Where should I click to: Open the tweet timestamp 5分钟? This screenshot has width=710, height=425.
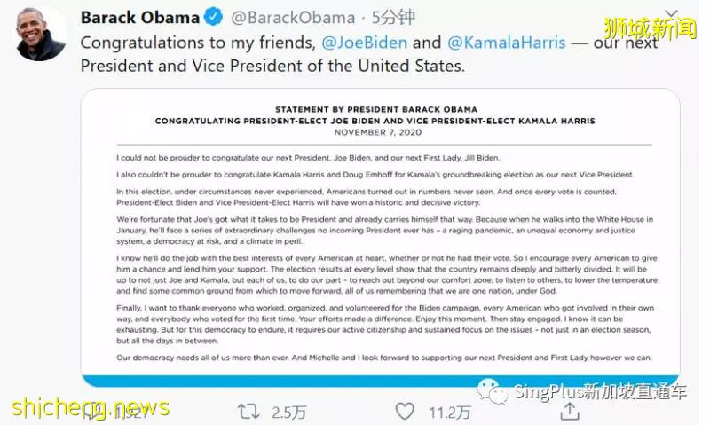click(x=393, y=17)
